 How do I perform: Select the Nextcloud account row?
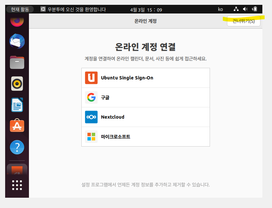coord(146,117)
